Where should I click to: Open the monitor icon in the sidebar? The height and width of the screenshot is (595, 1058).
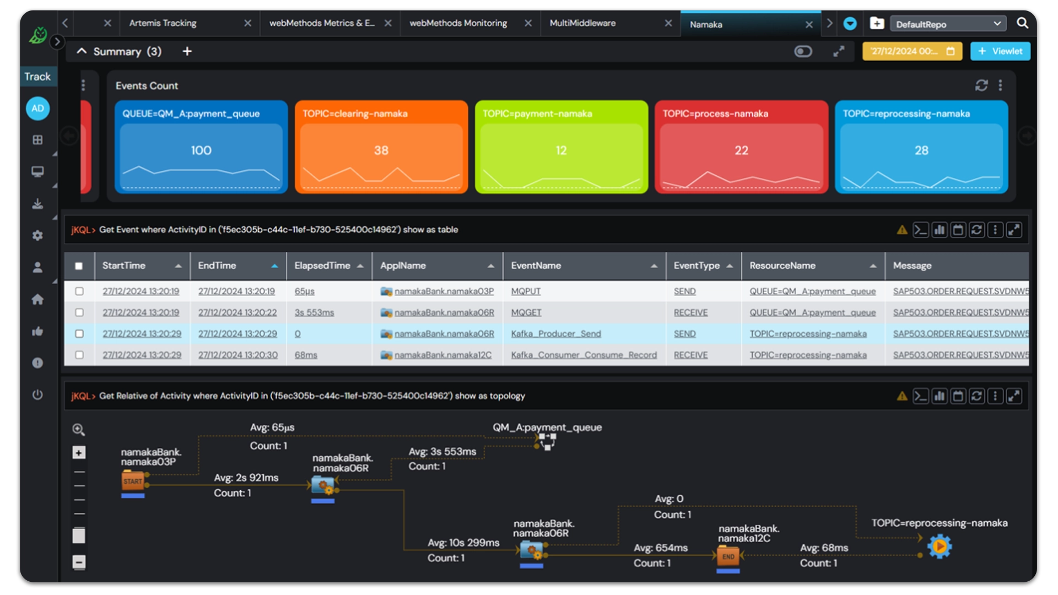click(37, 172)
